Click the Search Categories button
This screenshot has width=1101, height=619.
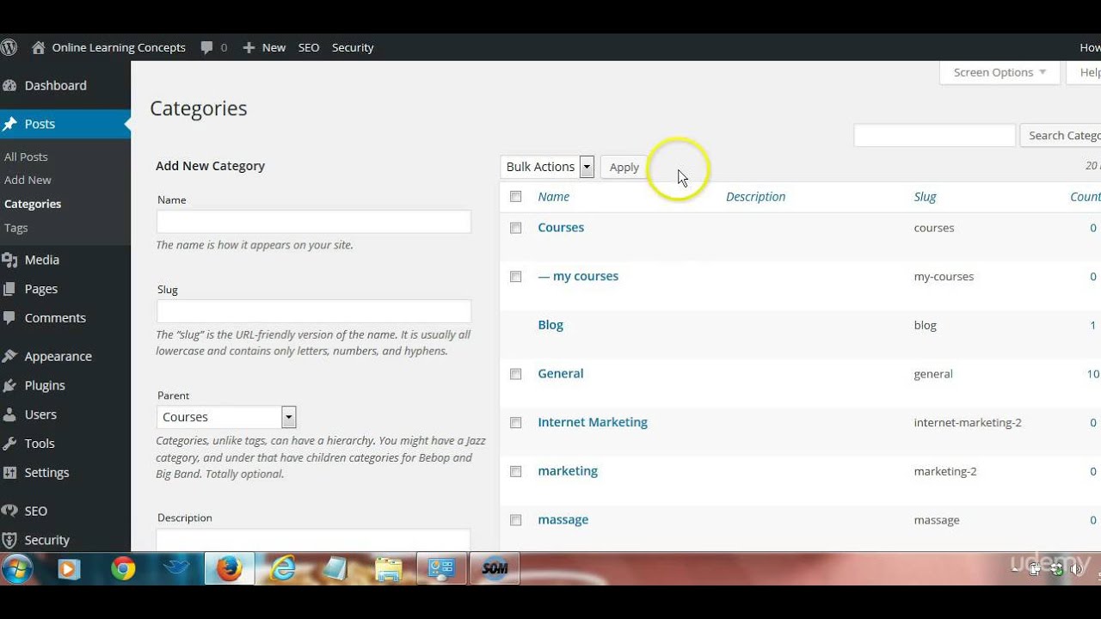point(1061,135)
